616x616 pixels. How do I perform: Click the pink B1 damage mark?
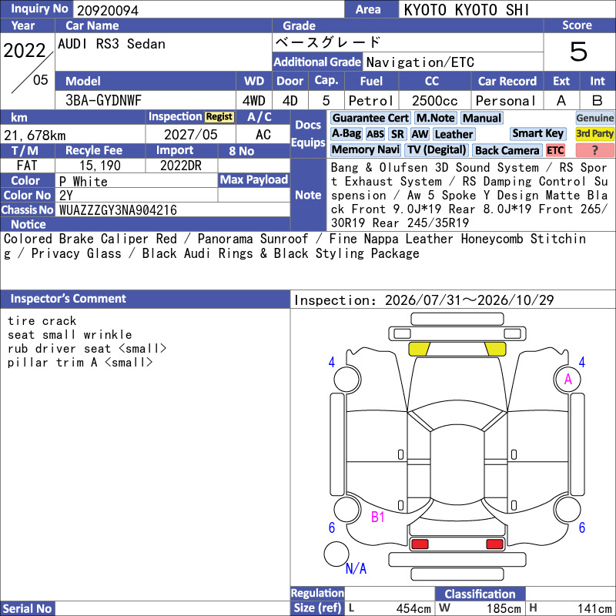click(x=377, y=517)
